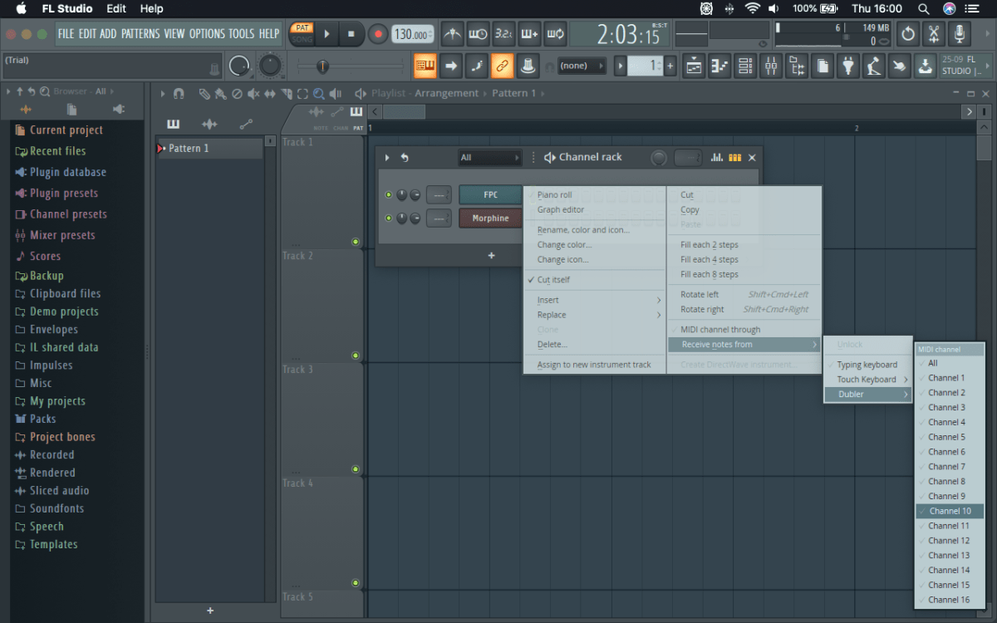Click the search icon in Browser header

tap(46, 91)
